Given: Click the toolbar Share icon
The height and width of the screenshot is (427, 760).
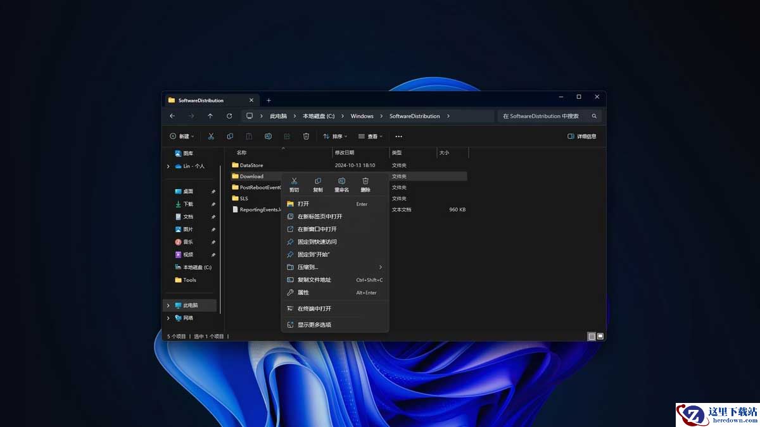Looking at the screenshot, I should (x=287, y=136).
